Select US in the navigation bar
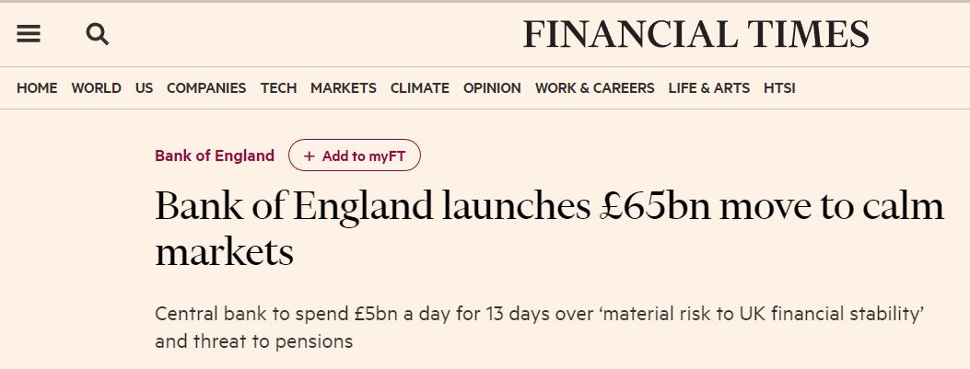 coord(144,88)
